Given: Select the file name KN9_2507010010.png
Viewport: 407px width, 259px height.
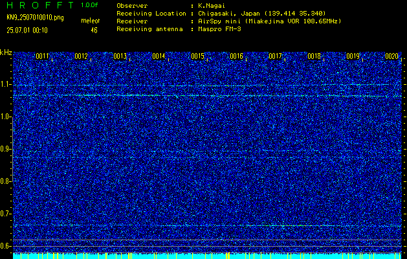Looking at the screenshot, I should (35, 18).
